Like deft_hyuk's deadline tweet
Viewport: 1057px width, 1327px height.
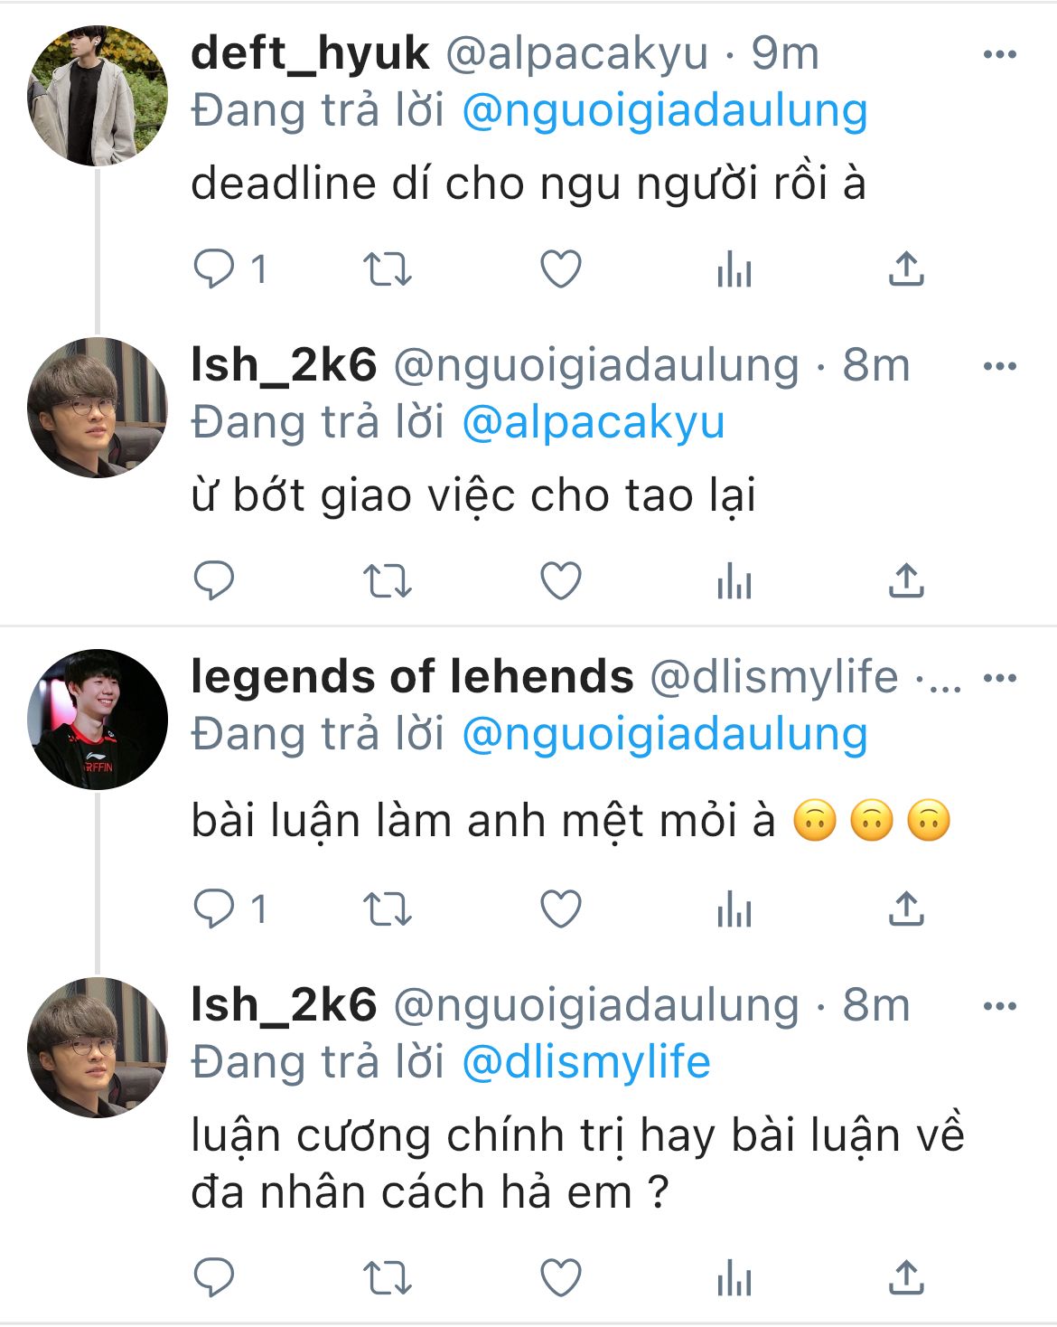[x=560, y=269]
